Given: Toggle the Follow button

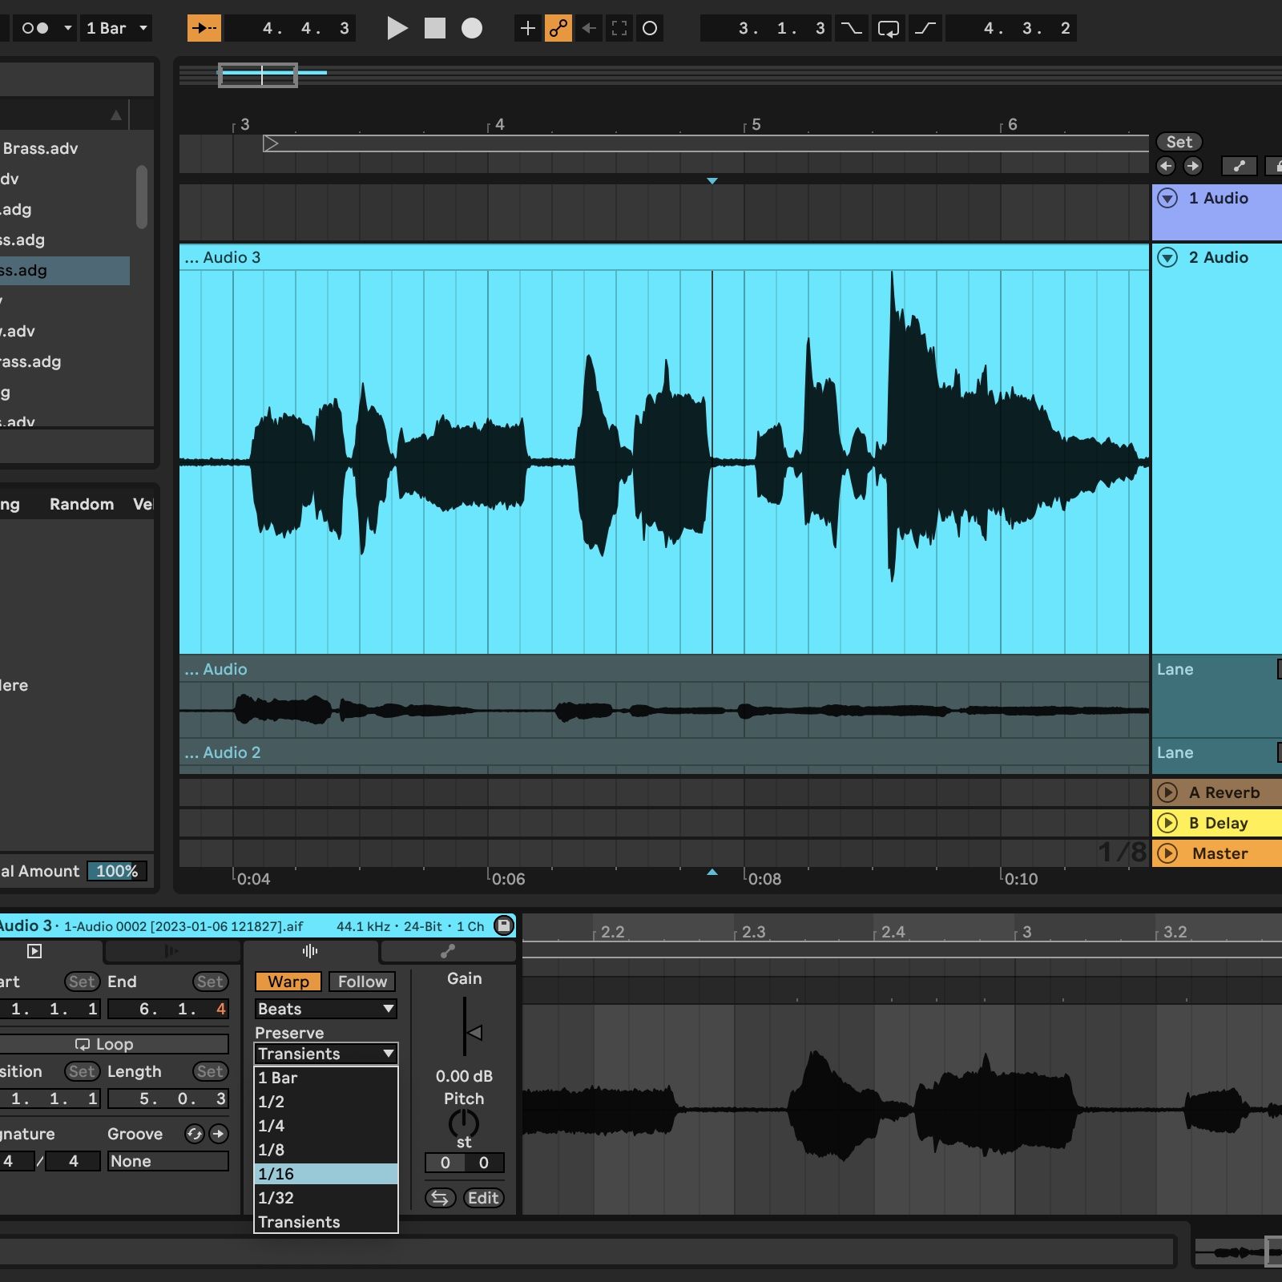Looking at the screenshot, I should (362, 982).
